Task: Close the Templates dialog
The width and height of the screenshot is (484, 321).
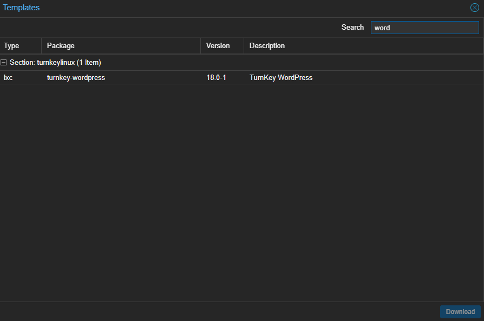Action: [474, 8]
